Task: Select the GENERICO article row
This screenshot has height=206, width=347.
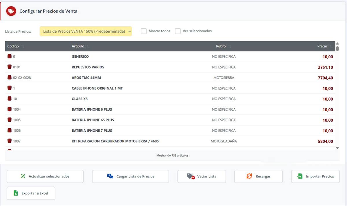Action: click(x=170, y=57)
